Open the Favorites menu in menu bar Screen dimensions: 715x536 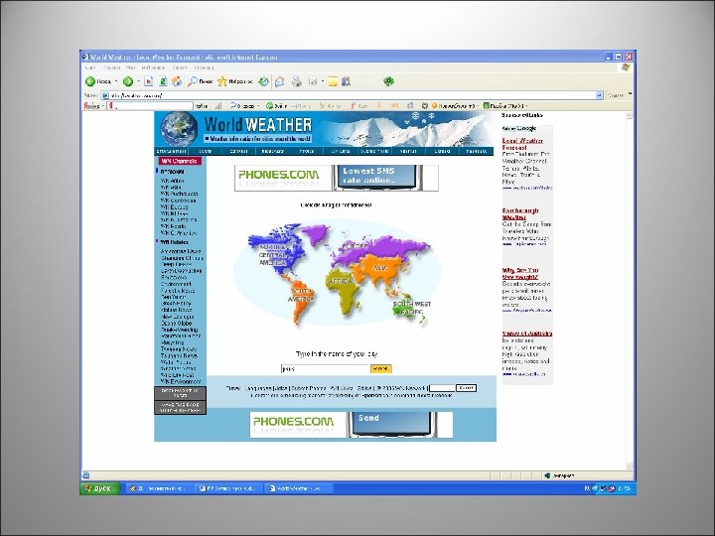153,67
